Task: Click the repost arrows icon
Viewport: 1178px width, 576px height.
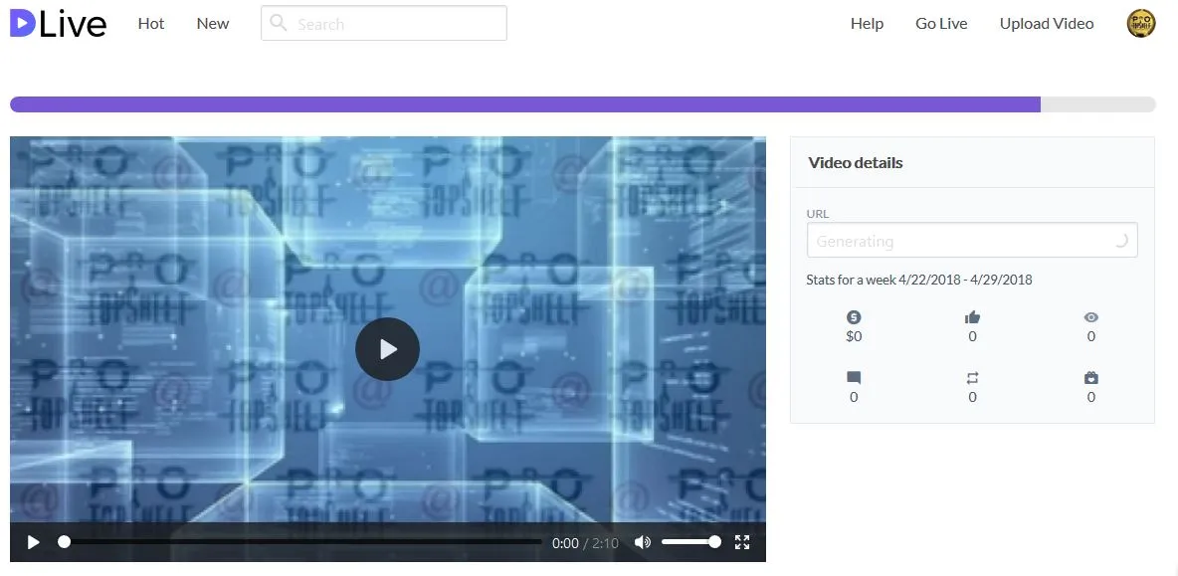Action: coord(972,378)
